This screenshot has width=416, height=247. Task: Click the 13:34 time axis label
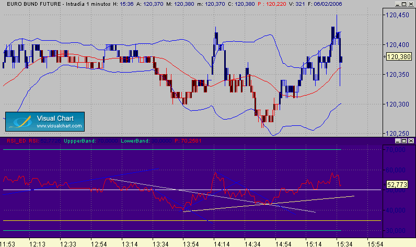tap(160, 244)
